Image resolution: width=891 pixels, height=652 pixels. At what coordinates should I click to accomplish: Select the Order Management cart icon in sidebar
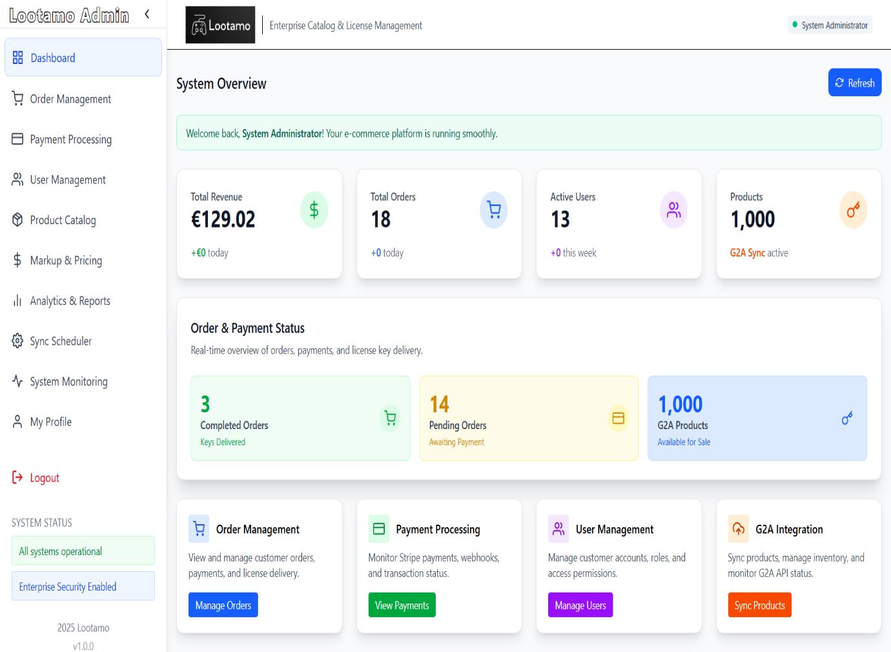[16, 98]
